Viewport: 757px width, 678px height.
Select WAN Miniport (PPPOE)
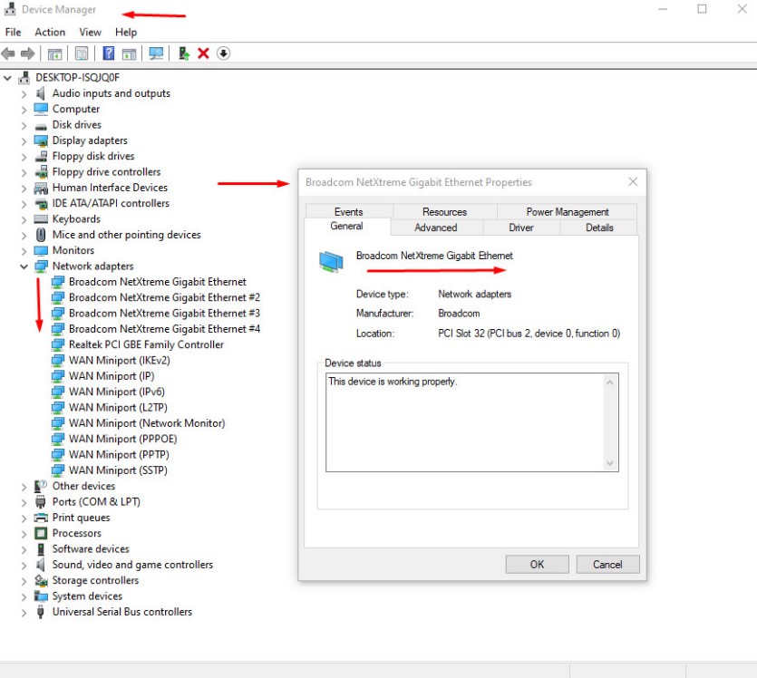(x=122, y=439)
